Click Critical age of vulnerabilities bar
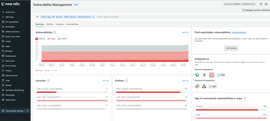This screenshot has width=270, height=121. tap(231, 110)
